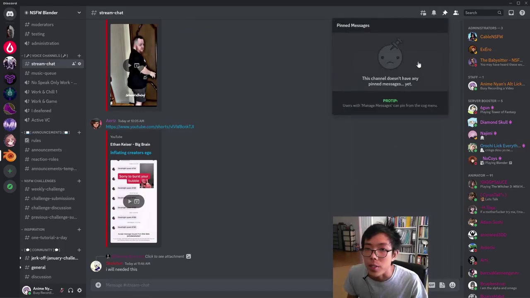The width and height of the screenshot is (530, 298).
Task: Click the plus attachment button in message box
Action: (98, 285)
